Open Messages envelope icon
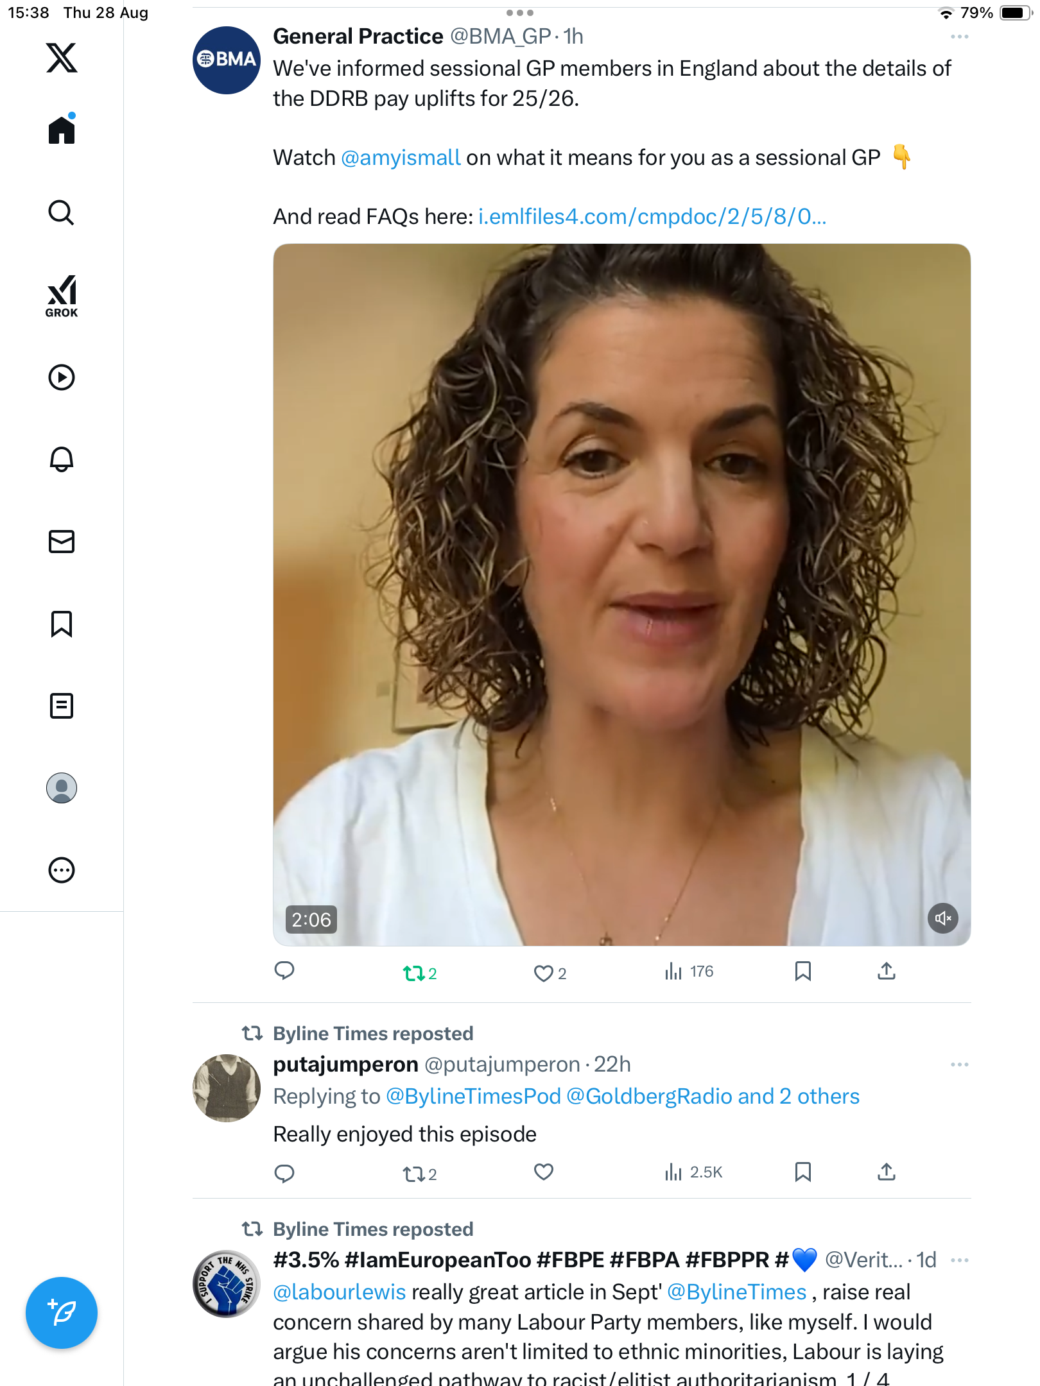Screen dimensions: 1040x1386 (62, 542)
